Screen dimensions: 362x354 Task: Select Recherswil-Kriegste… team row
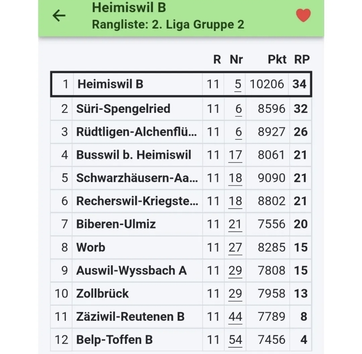tap(137, 201)
